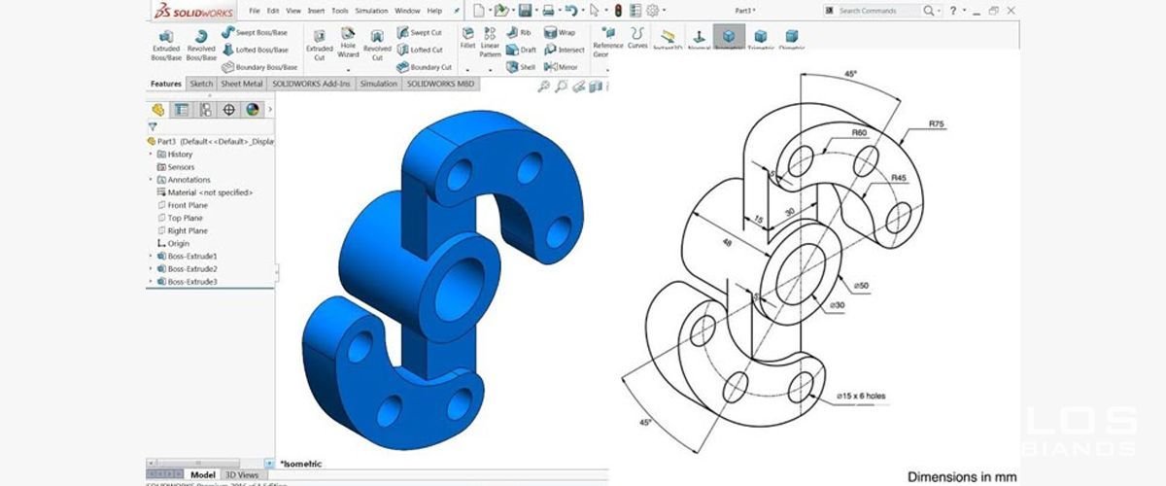Switch to Dimetric view orientation
Image resolution: width=1166 pixels, height=486 pixels.
tap(792, 40)
